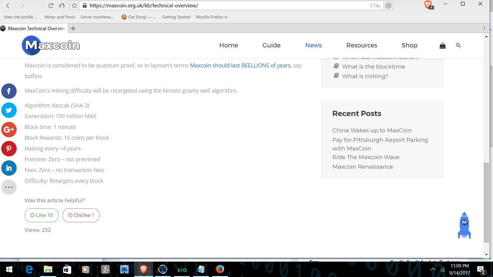Open Windows Store from the taskbar

coord(67,269)
